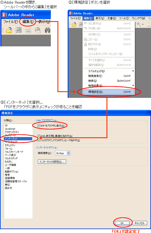The image size is (151, 233).
Task: Open 接続速度 56 Kbps dropdown
Action: [63, 153]
